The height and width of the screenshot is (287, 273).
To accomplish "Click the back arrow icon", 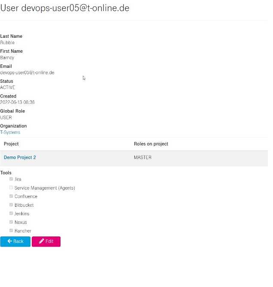I will coord(10,241).
